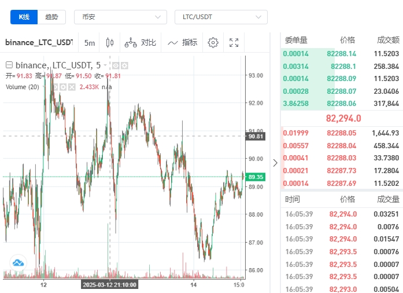Open settings gear for LTC_USDT series
This screenshot has height=293, width=403.
click(124, 66)
